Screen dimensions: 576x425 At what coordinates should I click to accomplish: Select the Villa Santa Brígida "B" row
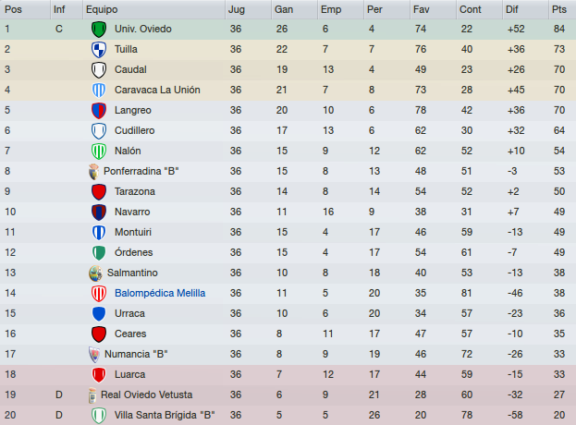[x=288, y=415]
